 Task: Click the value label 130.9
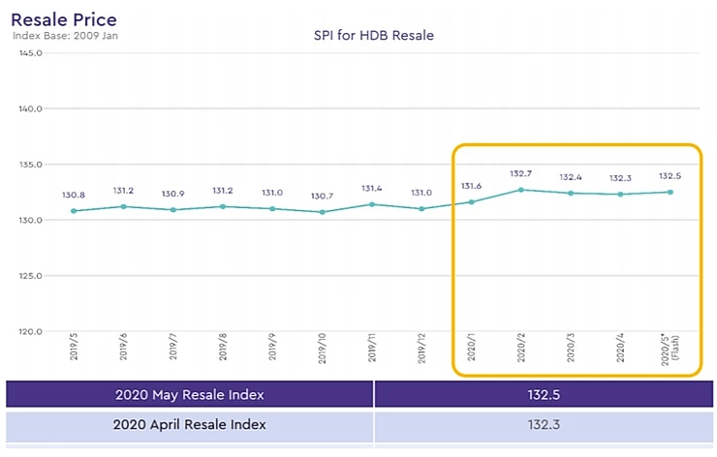coord(172,194)
